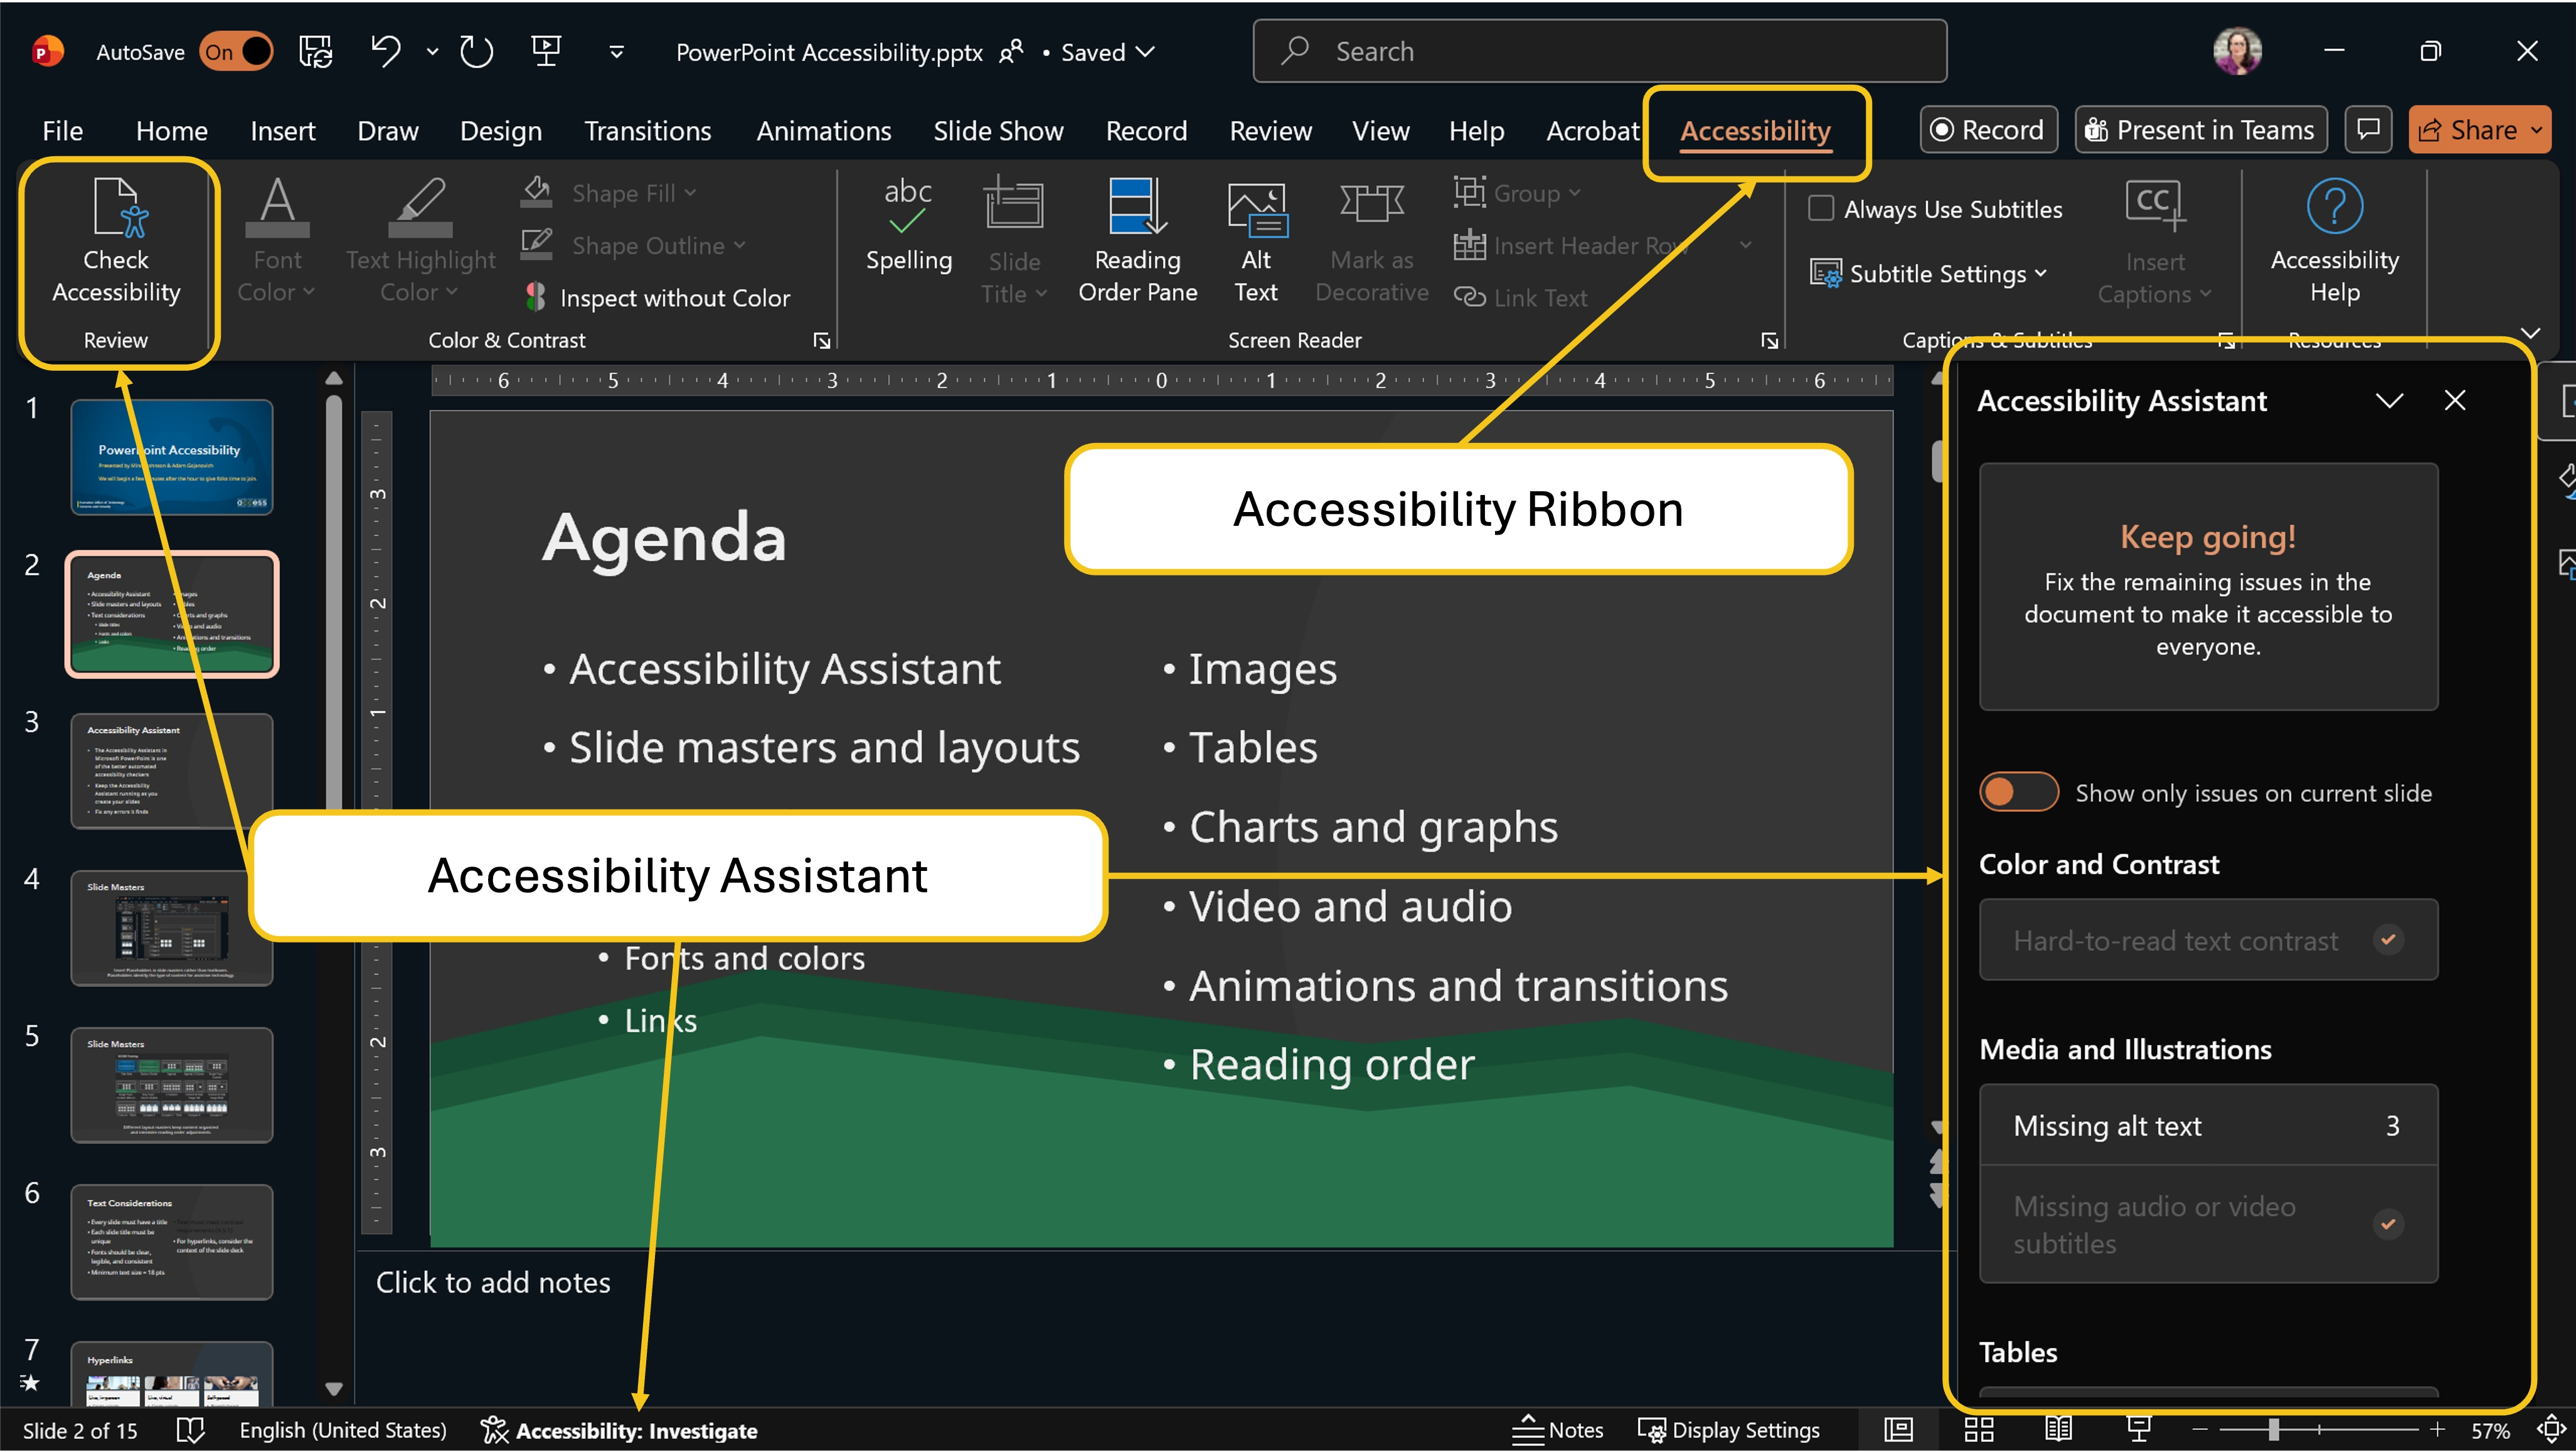Click the Record button

[x=1988, y=130]
